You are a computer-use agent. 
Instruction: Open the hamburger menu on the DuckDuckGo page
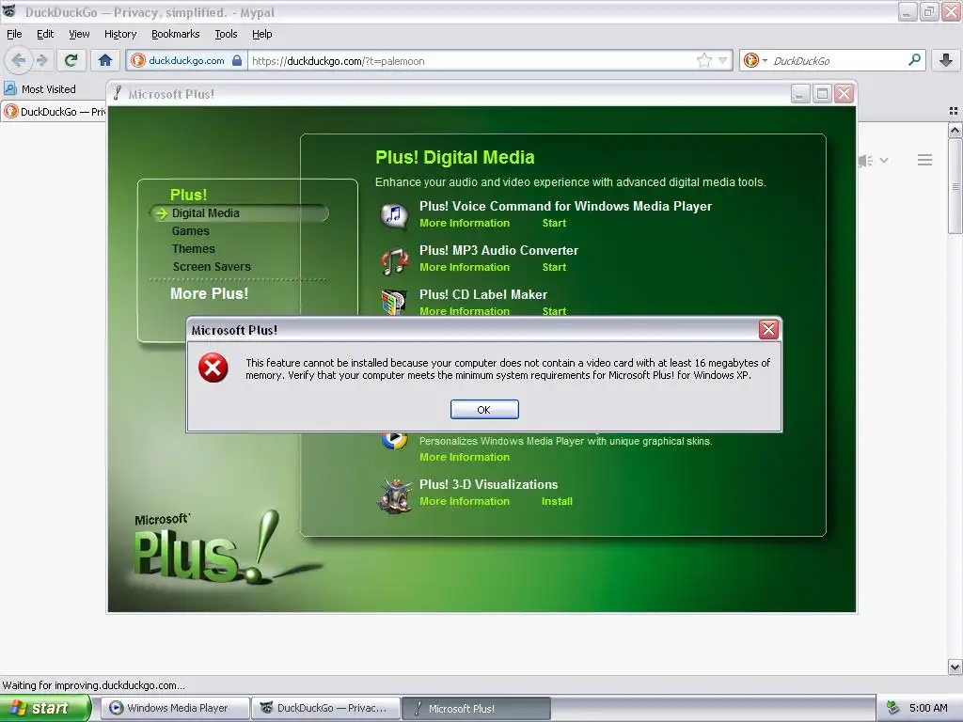pos(925,160)
